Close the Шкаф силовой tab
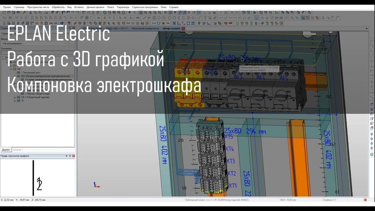This screenshot has height=211, width=375. [183, 28]
